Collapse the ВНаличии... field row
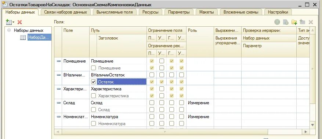Screen dimensions: 322x139 pyautogui.click(x=59, y=75)
